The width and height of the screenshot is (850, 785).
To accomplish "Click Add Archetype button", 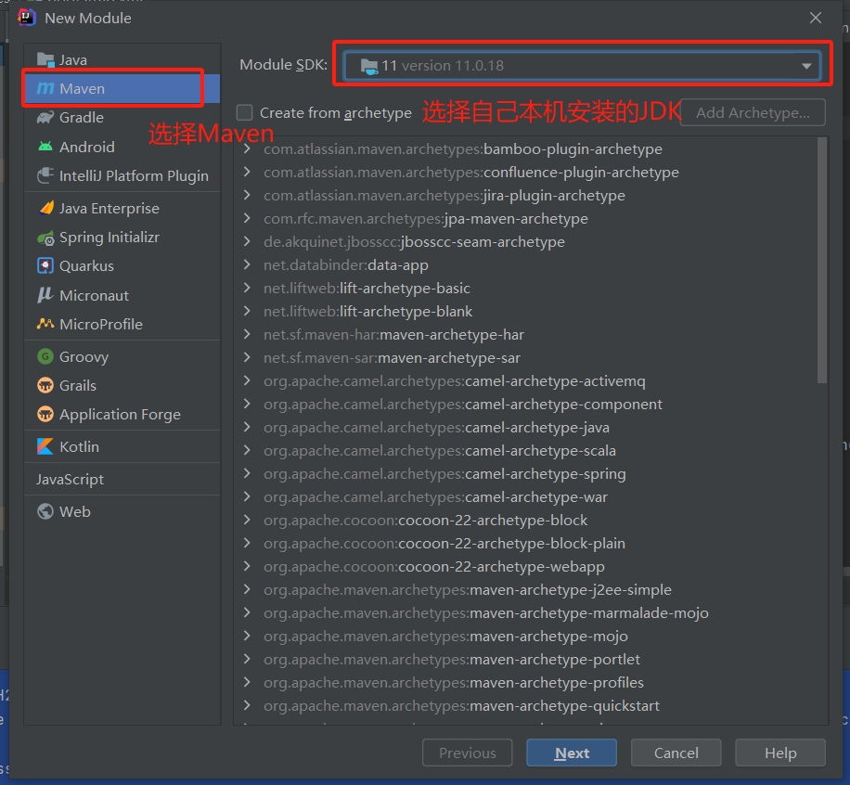I will coord(753,112).
